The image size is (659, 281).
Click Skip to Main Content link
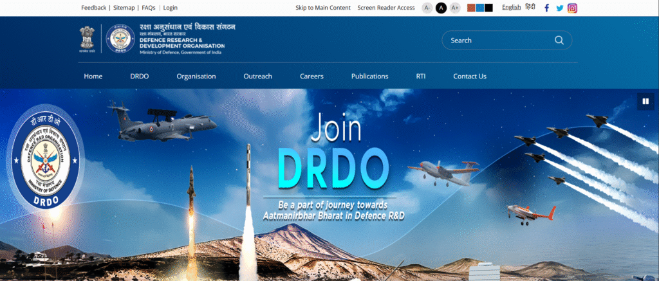323,8
